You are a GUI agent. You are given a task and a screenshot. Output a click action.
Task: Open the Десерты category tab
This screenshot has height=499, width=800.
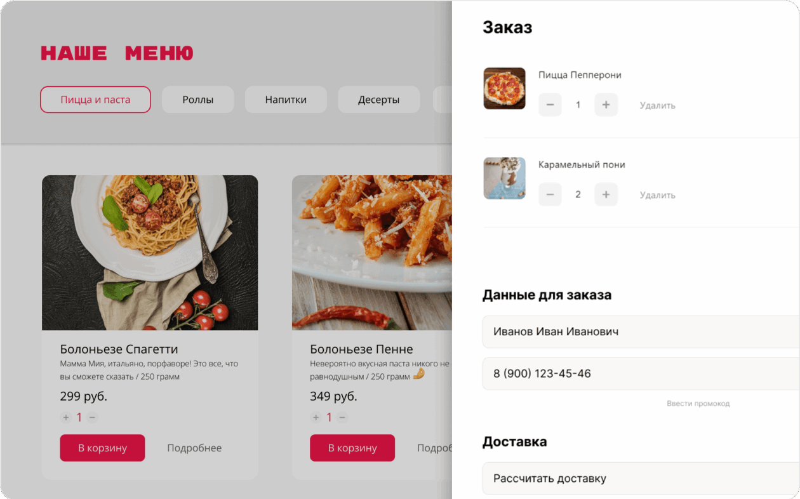pos(379,100)
